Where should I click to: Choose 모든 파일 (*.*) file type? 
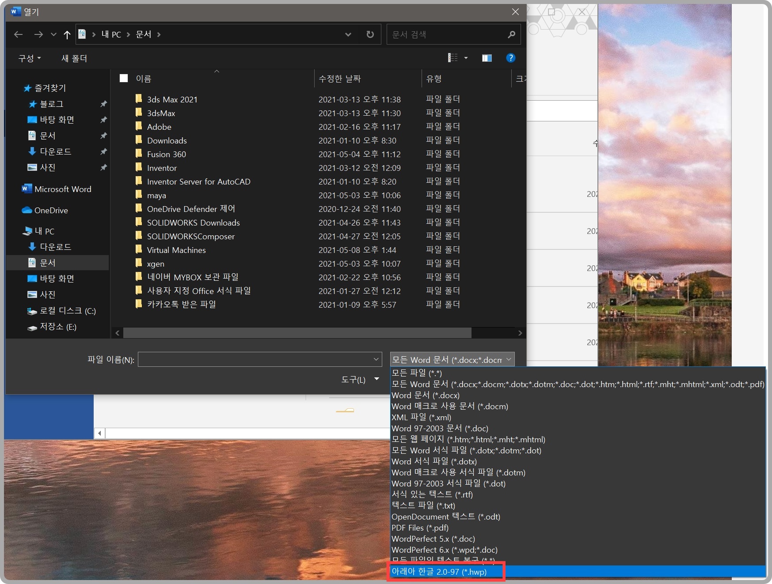click(x=417, y=373)
